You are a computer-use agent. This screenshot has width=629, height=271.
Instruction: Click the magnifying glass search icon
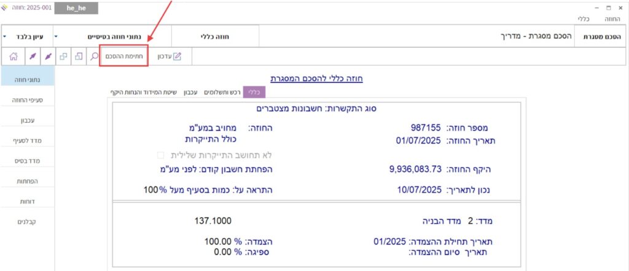tap(94, 56)
